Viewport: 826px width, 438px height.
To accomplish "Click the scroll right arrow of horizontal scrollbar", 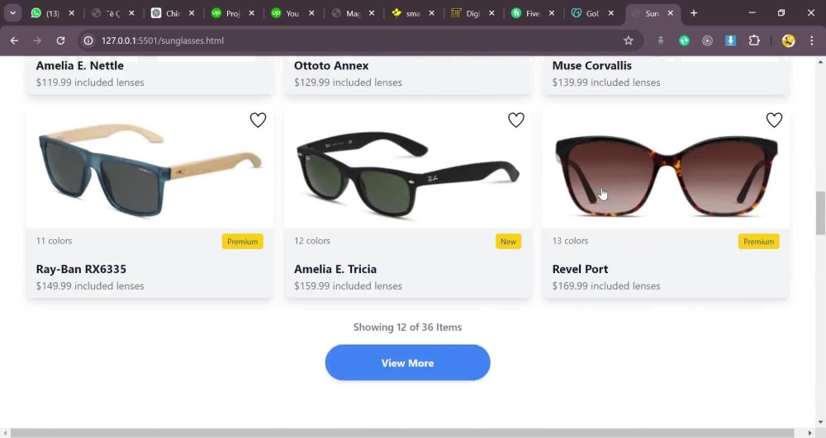I will pos(810,433).
